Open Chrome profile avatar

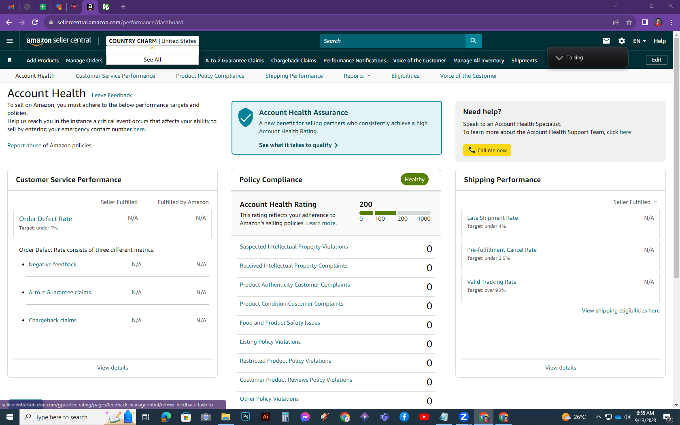coord(658,22)
